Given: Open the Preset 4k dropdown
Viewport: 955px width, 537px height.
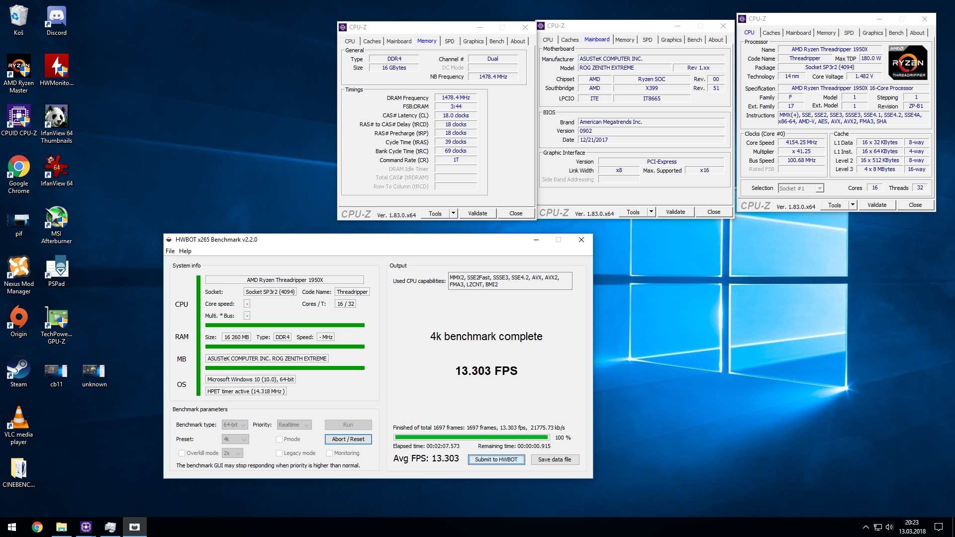Looking at the screenshot, I should click(235, 439).
